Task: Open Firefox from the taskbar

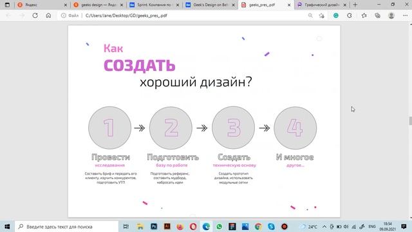Action: 180,226
